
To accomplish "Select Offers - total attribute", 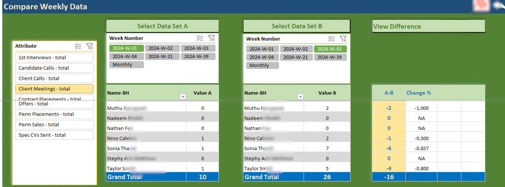I will [x=54, y=104].
